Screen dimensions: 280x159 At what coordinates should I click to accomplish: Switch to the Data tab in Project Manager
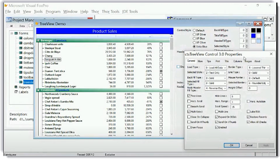22,26
